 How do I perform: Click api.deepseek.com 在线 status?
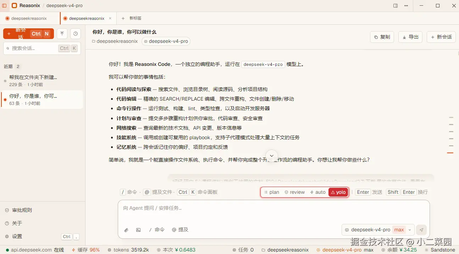click(x=35, y=250)
